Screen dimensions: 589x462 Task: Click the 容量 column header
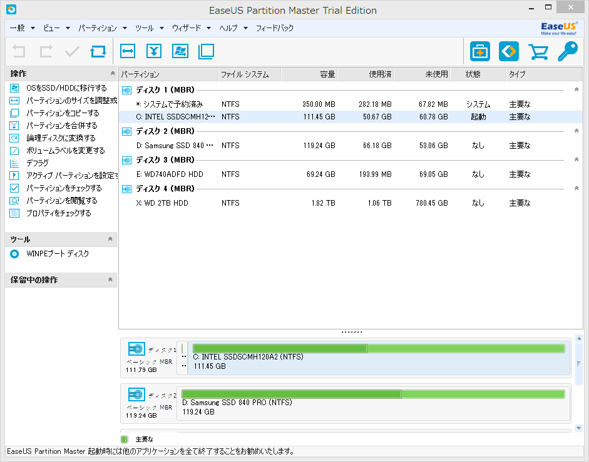pos(309,74)
